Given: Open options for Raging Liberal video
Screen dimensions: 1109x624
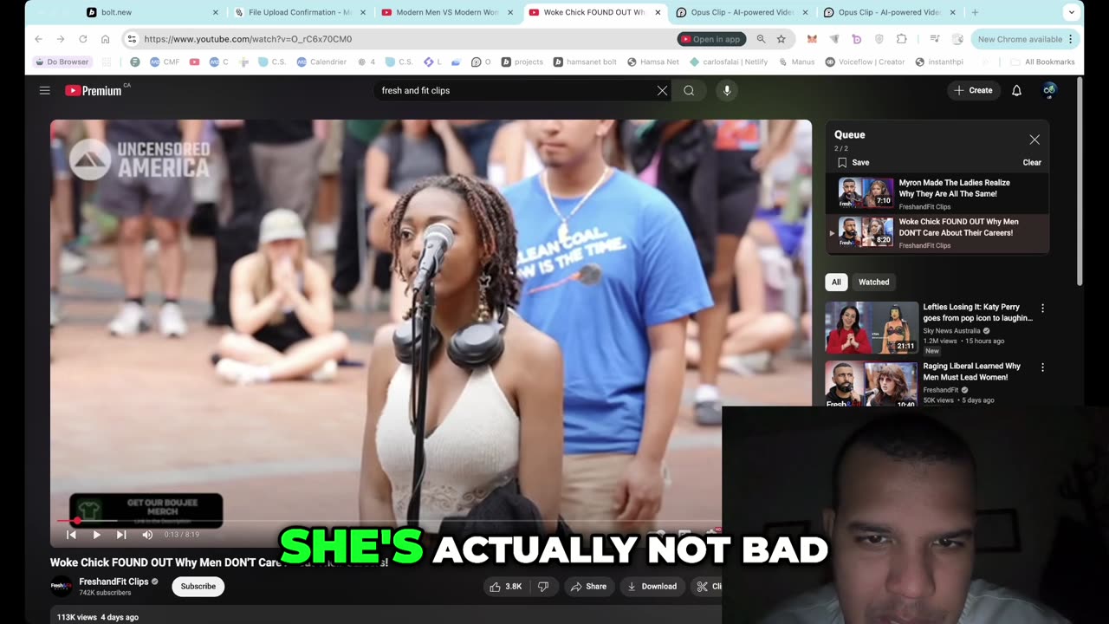Looking at the screenshot, I should tap(1042, 367).
